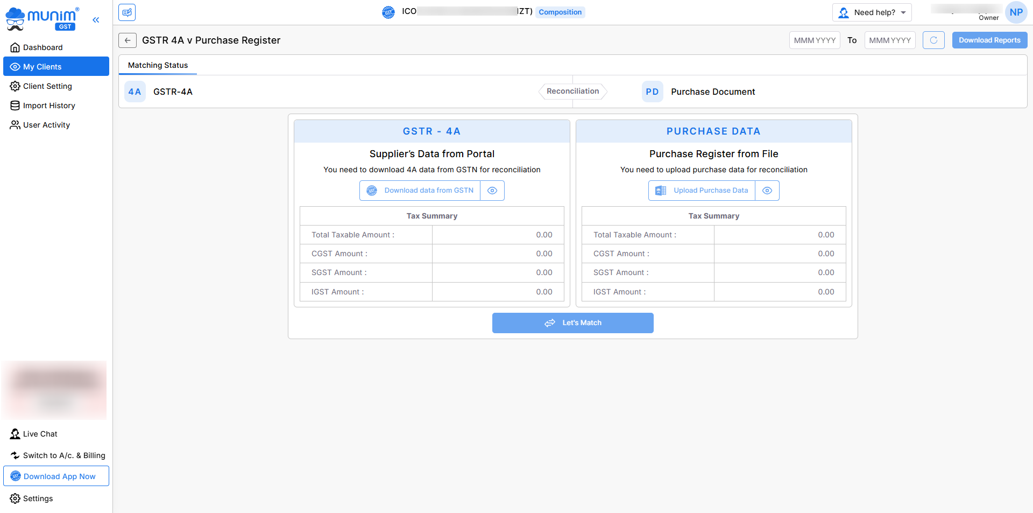
Task: Open the end month picker after To
Action: (890, 40)
